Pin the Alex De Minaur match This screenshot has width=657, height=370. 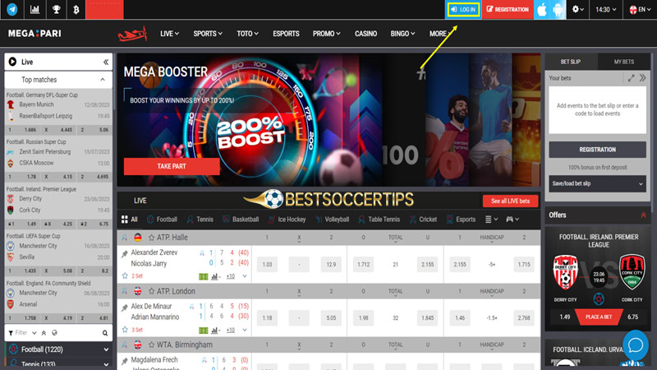coord(125,308)
